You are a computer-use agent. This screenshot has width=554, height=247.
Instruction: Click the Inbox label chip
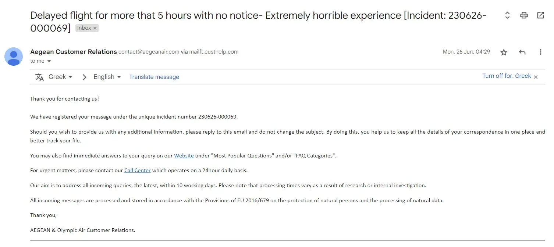tap(84, 28)
